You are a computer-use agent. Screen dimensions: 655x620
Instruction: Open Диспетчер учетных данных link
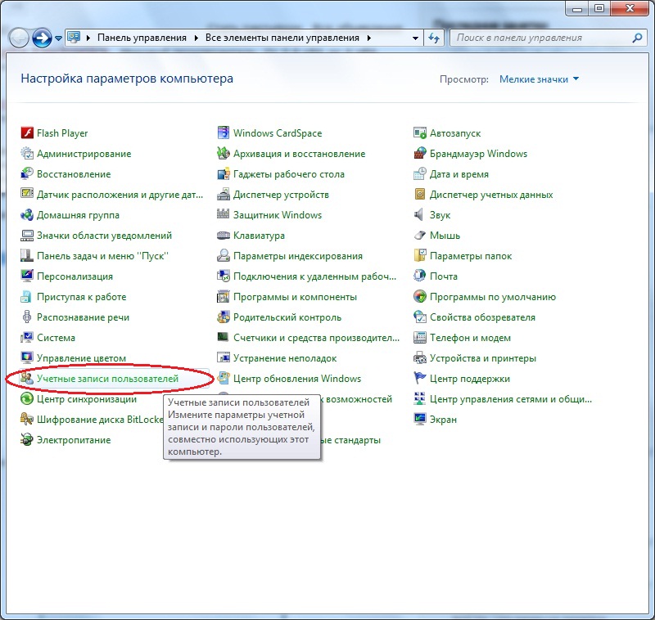(491, 195)
